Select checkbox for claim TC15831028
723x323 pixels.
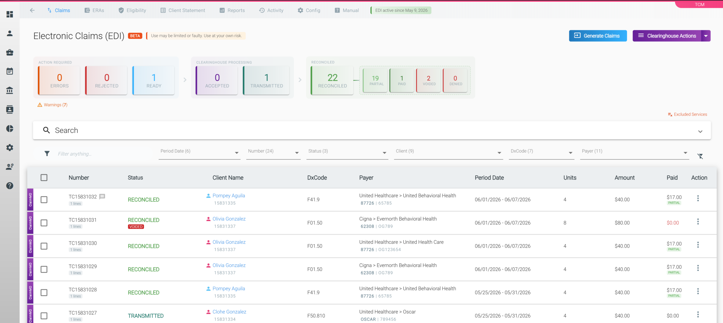click(44, 293)
